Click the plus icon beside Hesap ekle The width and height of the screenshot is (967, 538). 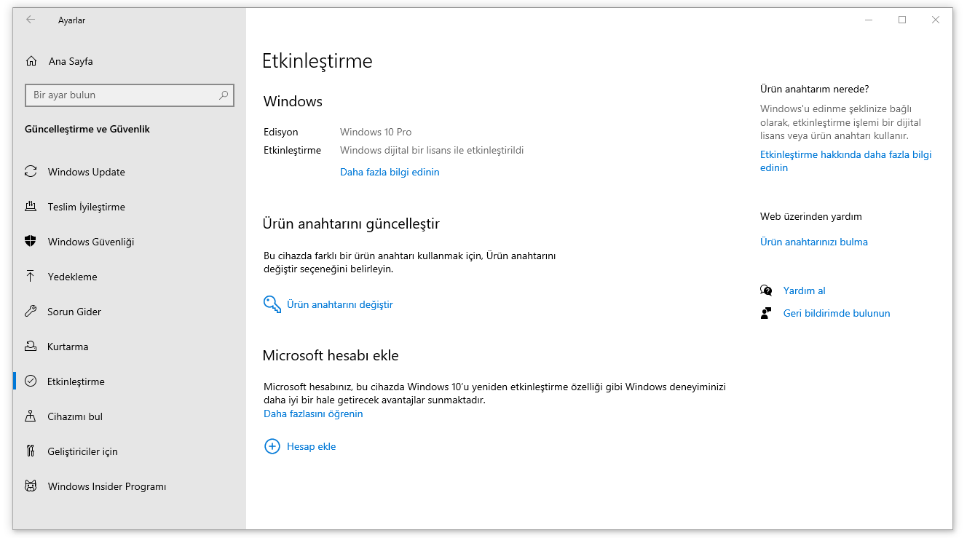[x=272, y=446]
